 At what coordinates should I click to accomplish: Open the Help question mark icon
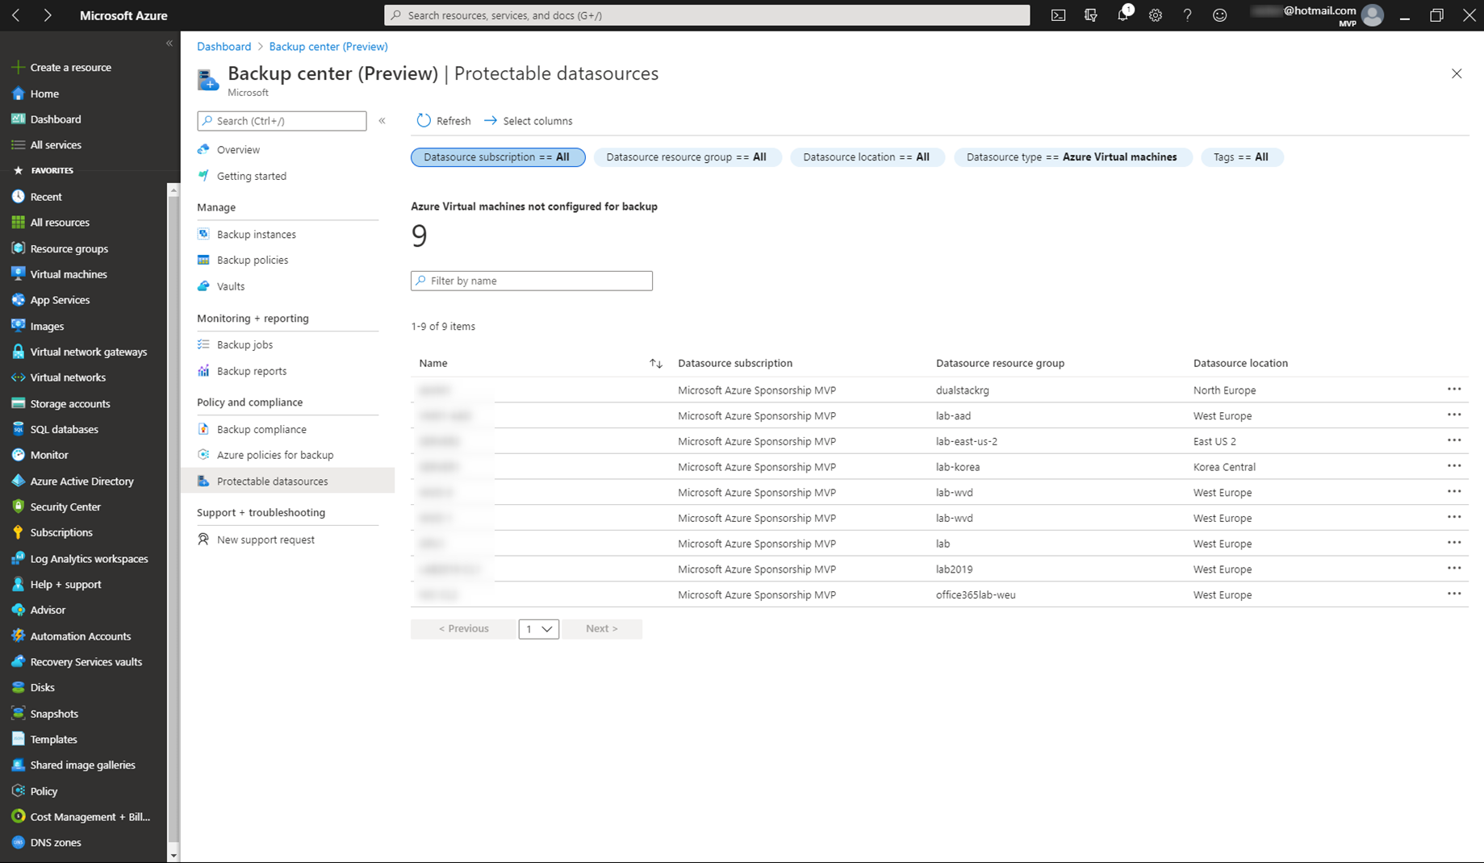[1187, 15]
